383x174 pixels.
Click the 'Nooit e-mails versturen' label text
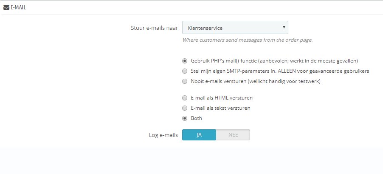click(x=256, y=81)
